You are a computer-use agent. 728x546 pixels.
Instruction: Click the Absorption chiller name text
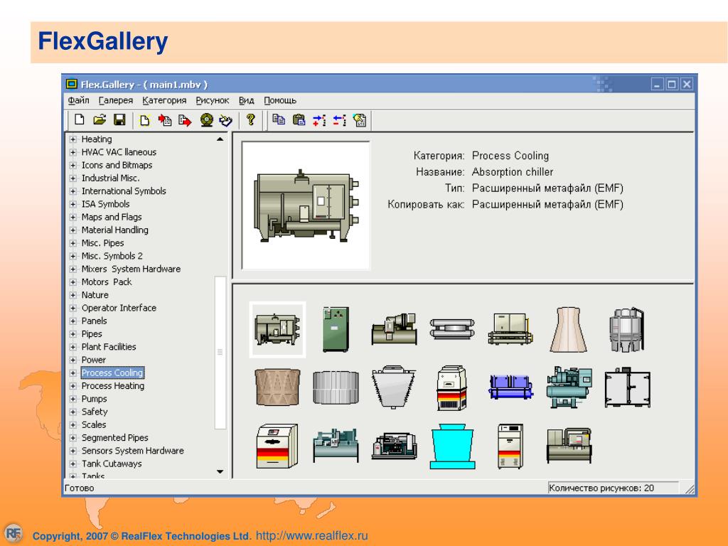click(512, 172)
